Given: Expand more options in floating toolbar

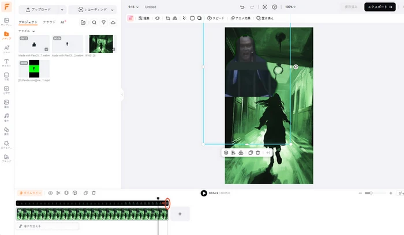Looking at the screenshot, I should point(268,153).
